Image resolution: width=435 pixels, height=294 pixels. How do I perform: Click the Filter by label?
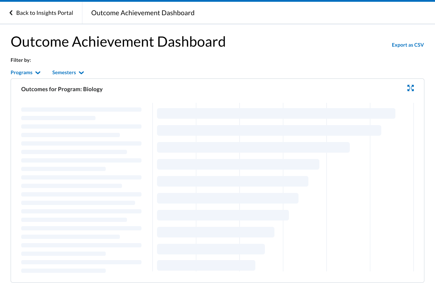click(21, 60)
